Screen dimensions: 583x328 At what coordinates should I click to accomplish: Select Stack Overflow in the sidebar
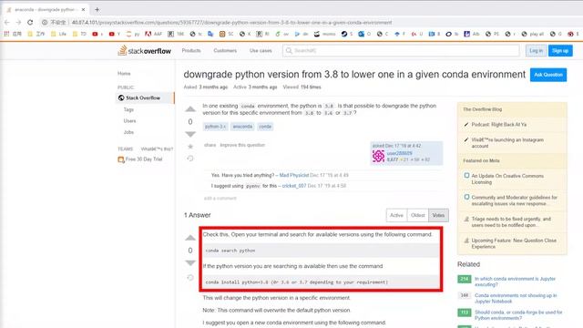pos(145,97)
